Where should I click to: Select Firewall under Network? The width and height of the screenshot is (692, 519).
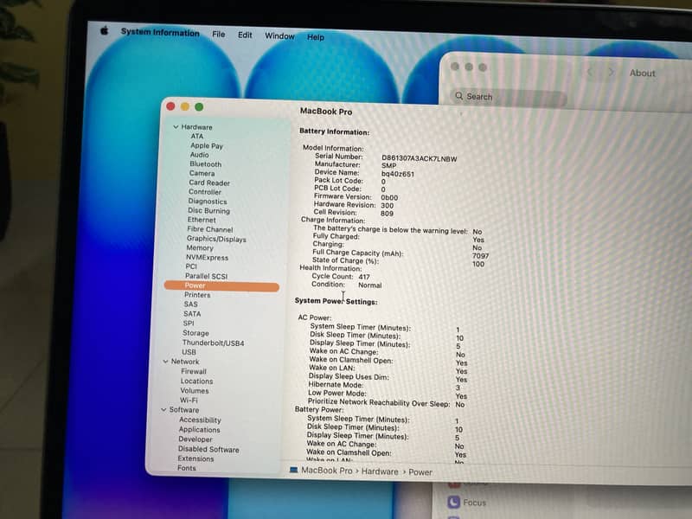click(x=194, y=372)
